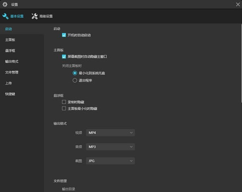This screenshot has height=192, width=242.
Task: Open 输出格式 section in sidebar
Action: point(12,62)
